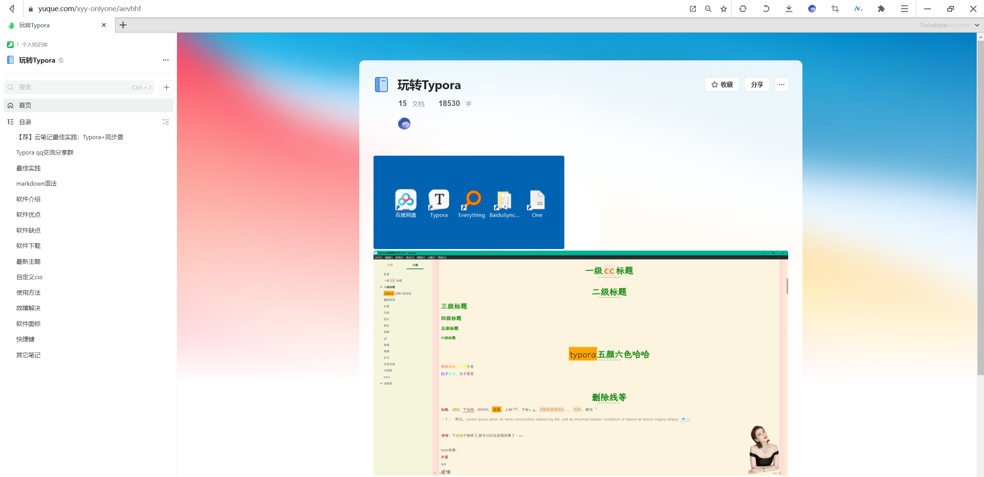
Task: Open 故障解决 entry
Action: point(28,308)
